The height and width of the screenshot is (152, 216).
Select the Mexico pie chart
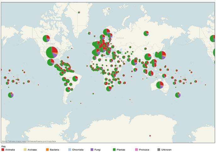coord(51,62)
